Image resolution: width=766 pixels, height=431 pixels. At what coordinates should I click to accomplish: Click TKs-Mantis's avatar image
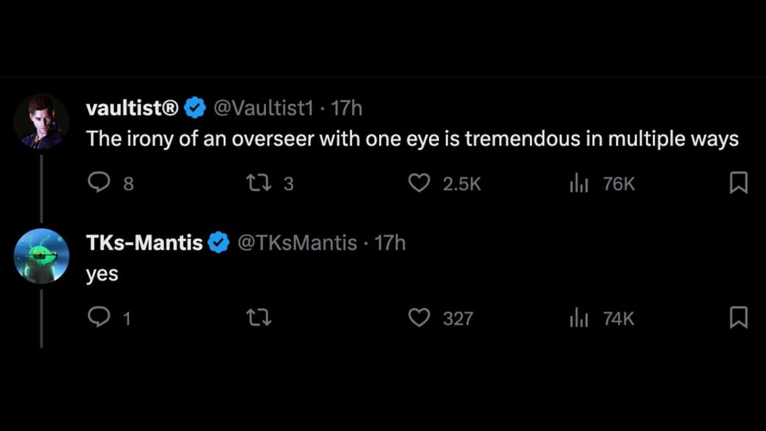[42, 256]
